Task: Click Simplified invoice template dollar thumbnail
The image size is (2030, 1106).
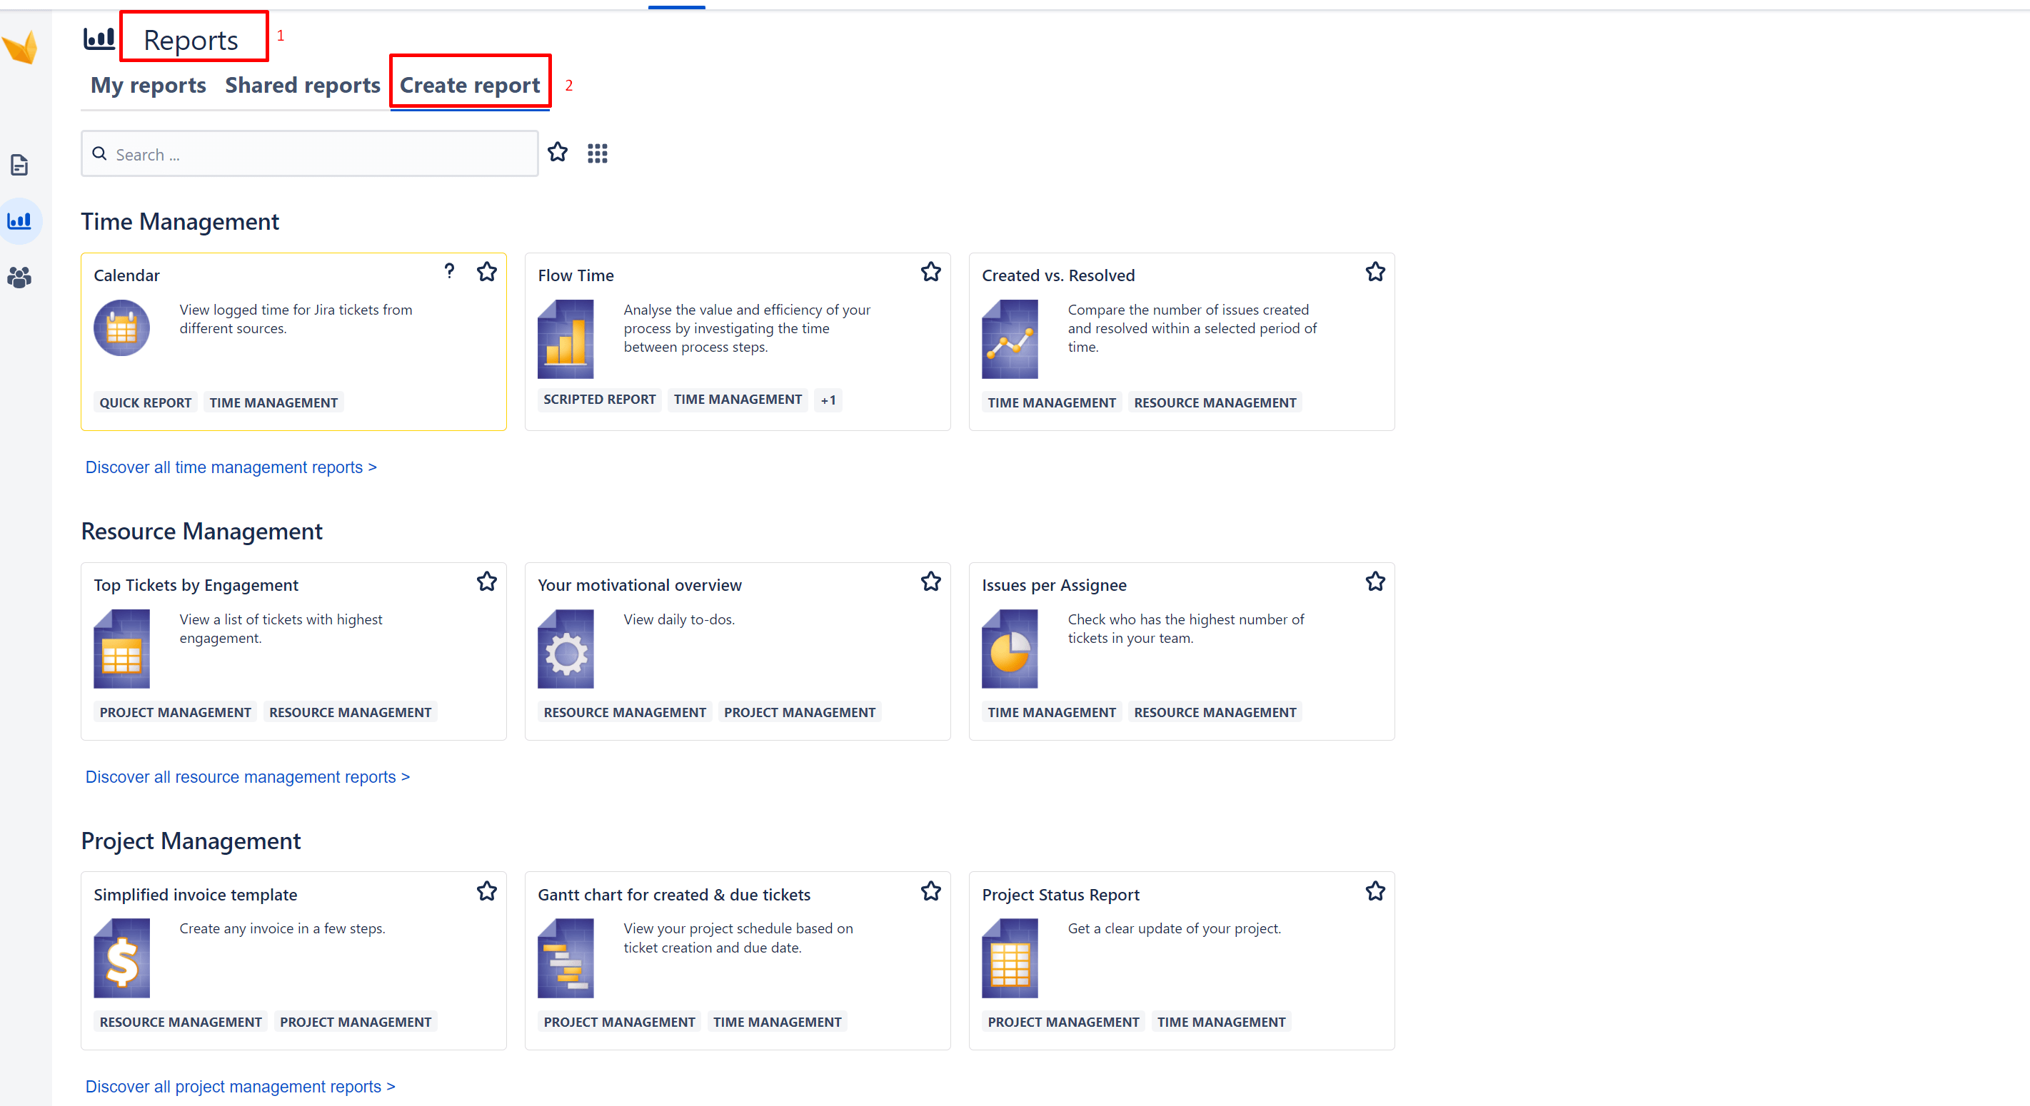Action: 121,958
